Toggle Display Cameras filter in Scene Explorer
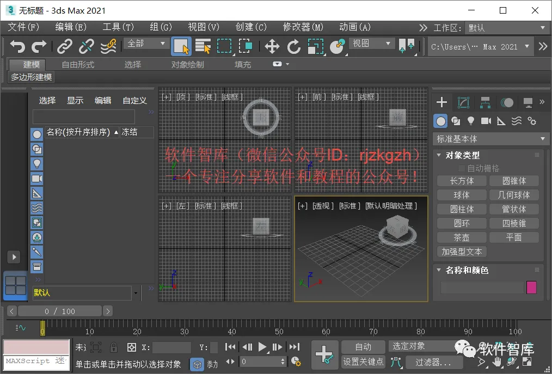The image size is (552, 374). [37, 179]
